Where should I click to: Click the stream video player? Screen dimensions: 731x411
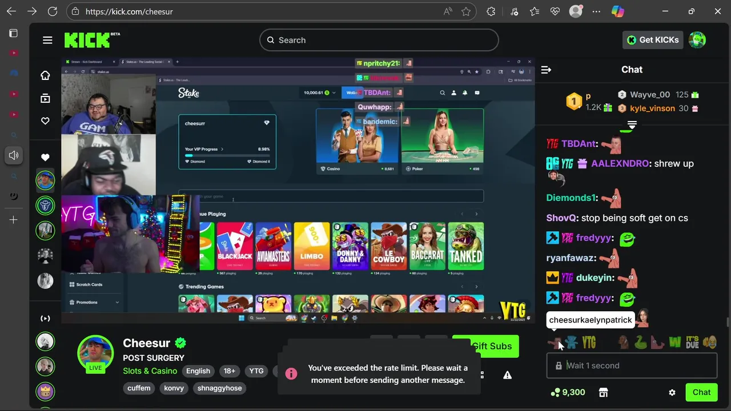[298, 191]
